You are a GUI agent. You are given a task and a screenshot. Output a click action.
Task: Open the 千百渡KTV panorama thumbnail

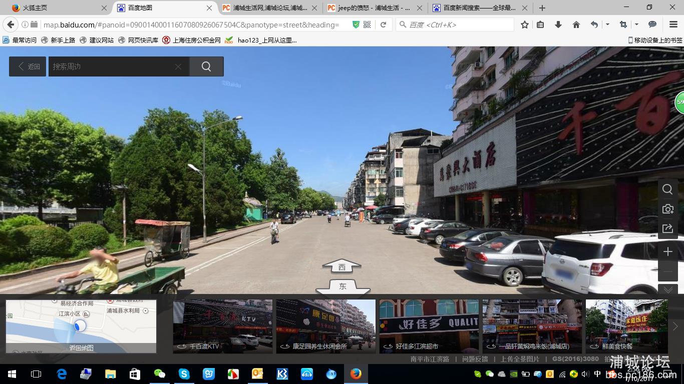223,326
